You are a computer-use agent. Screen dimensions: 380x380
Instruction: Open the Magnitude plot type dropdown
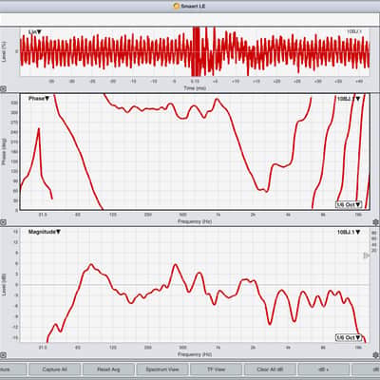(45, 232)
